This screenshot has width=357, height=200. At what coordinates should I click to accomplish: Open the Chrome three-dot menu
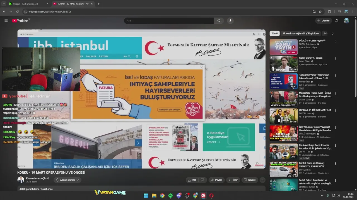[x=353, y=12]
